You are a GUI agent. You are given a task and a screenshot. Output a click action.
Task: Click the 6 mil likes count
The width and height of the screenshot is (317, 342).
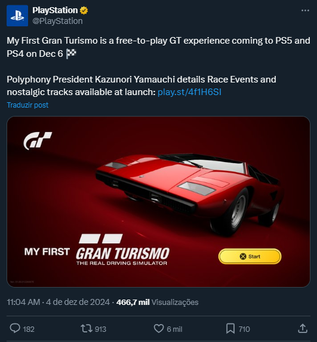coord(174,329)
